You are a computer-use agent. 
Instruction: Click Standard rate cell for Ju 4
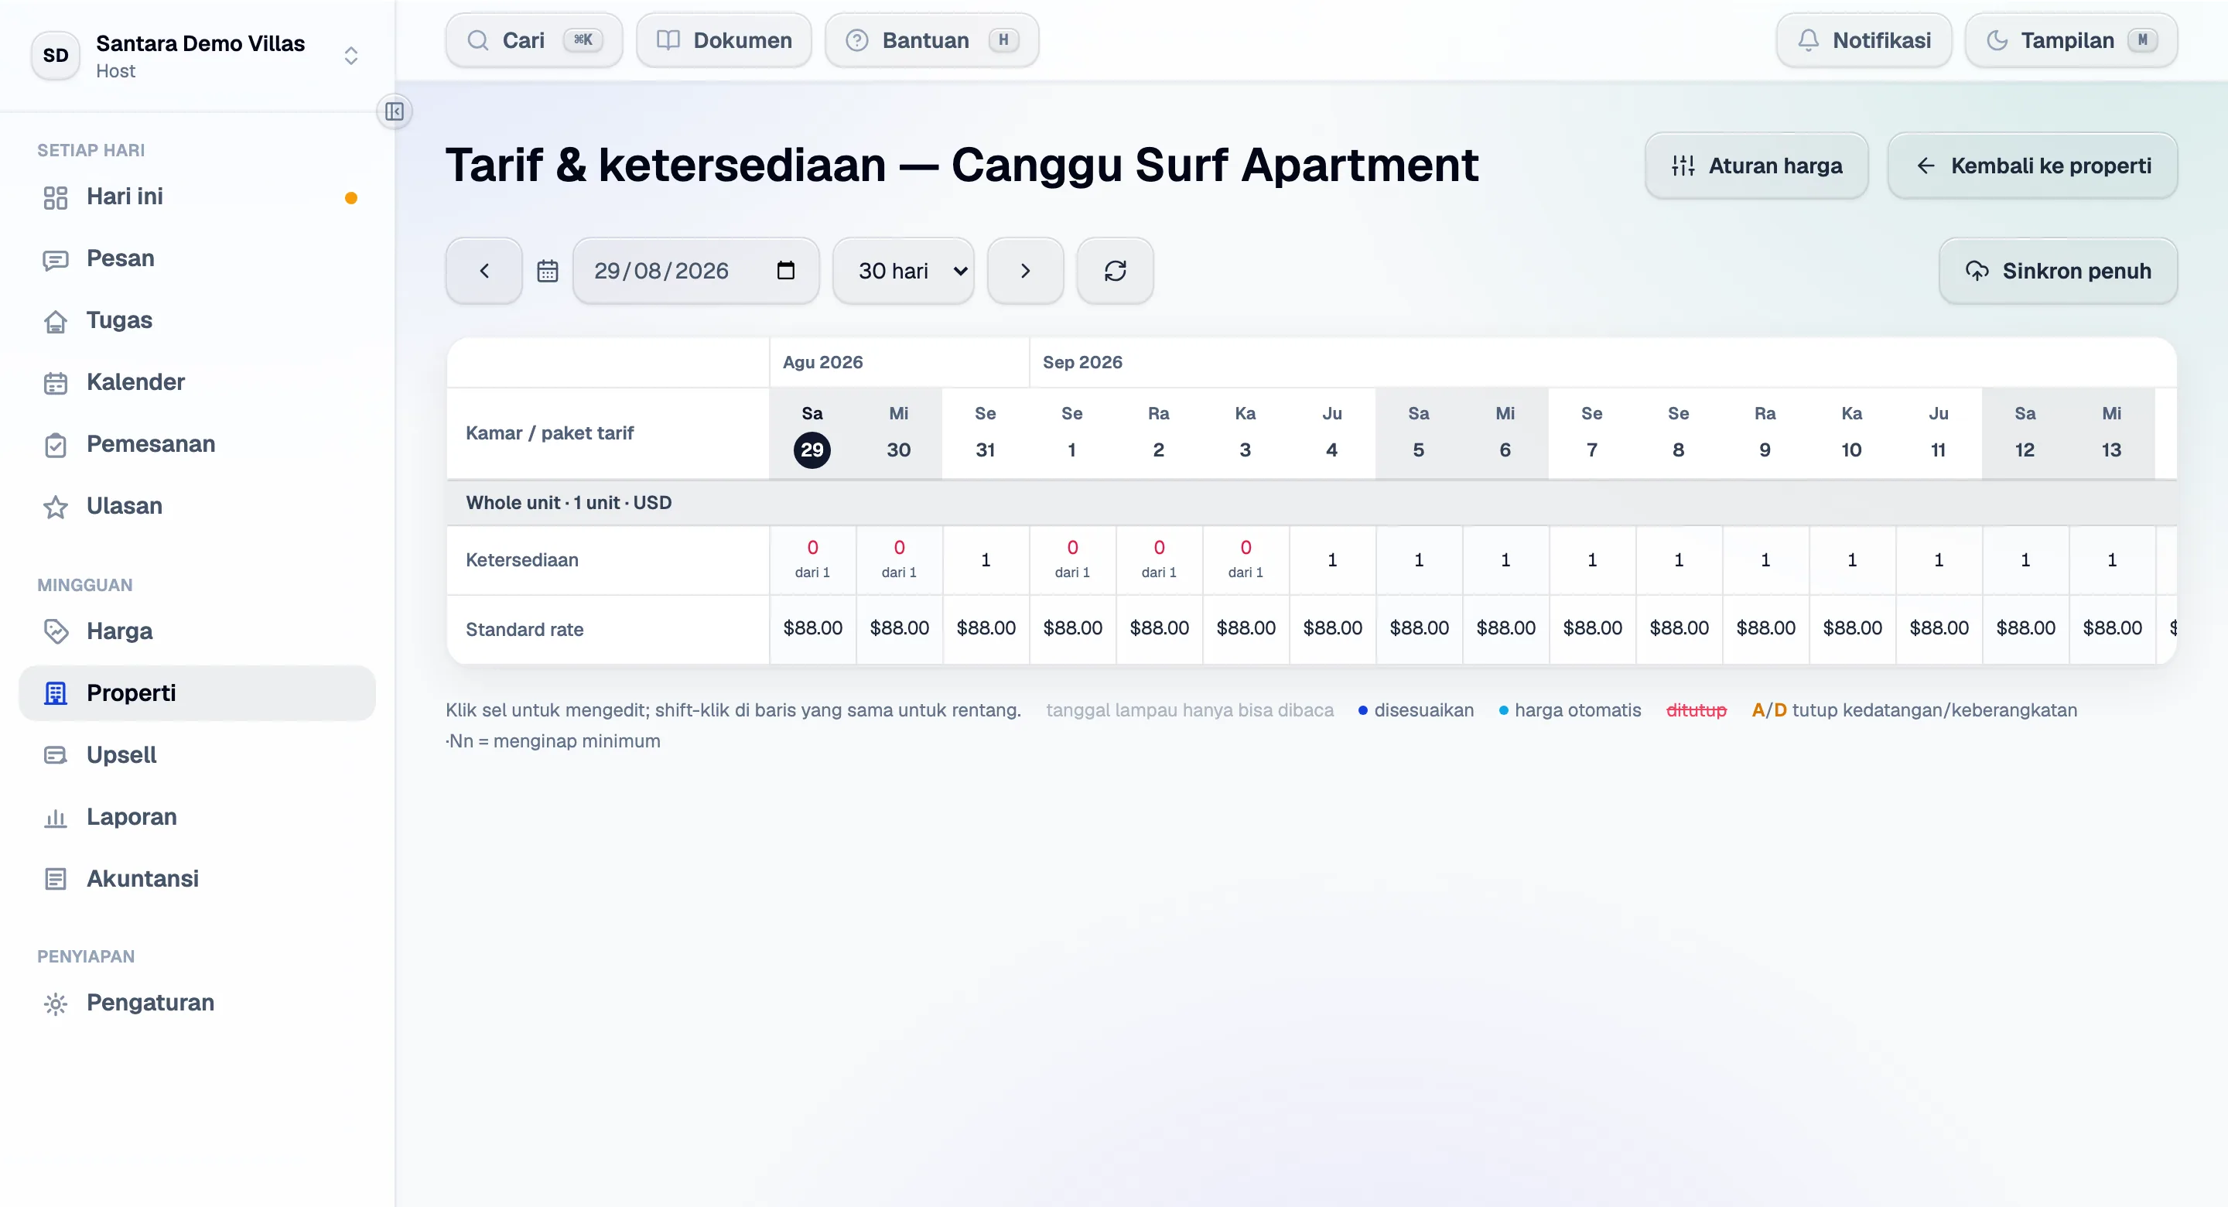[1332, 629]
